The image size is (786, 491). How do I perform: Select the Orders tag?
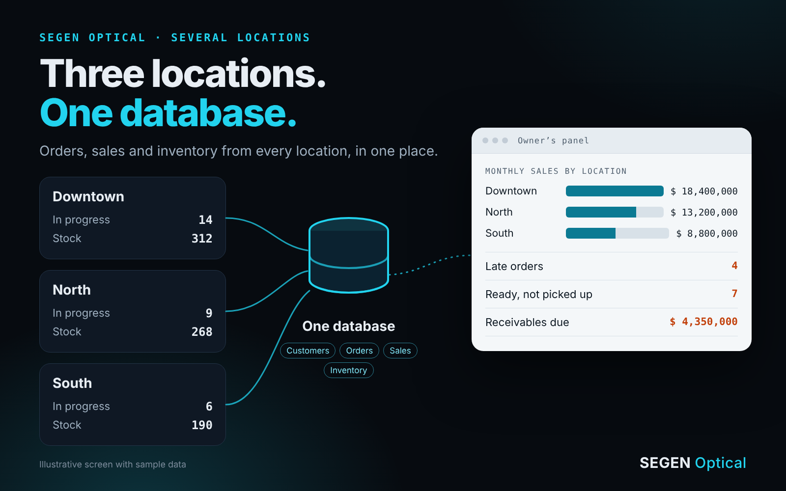click(x=359, y=351)
